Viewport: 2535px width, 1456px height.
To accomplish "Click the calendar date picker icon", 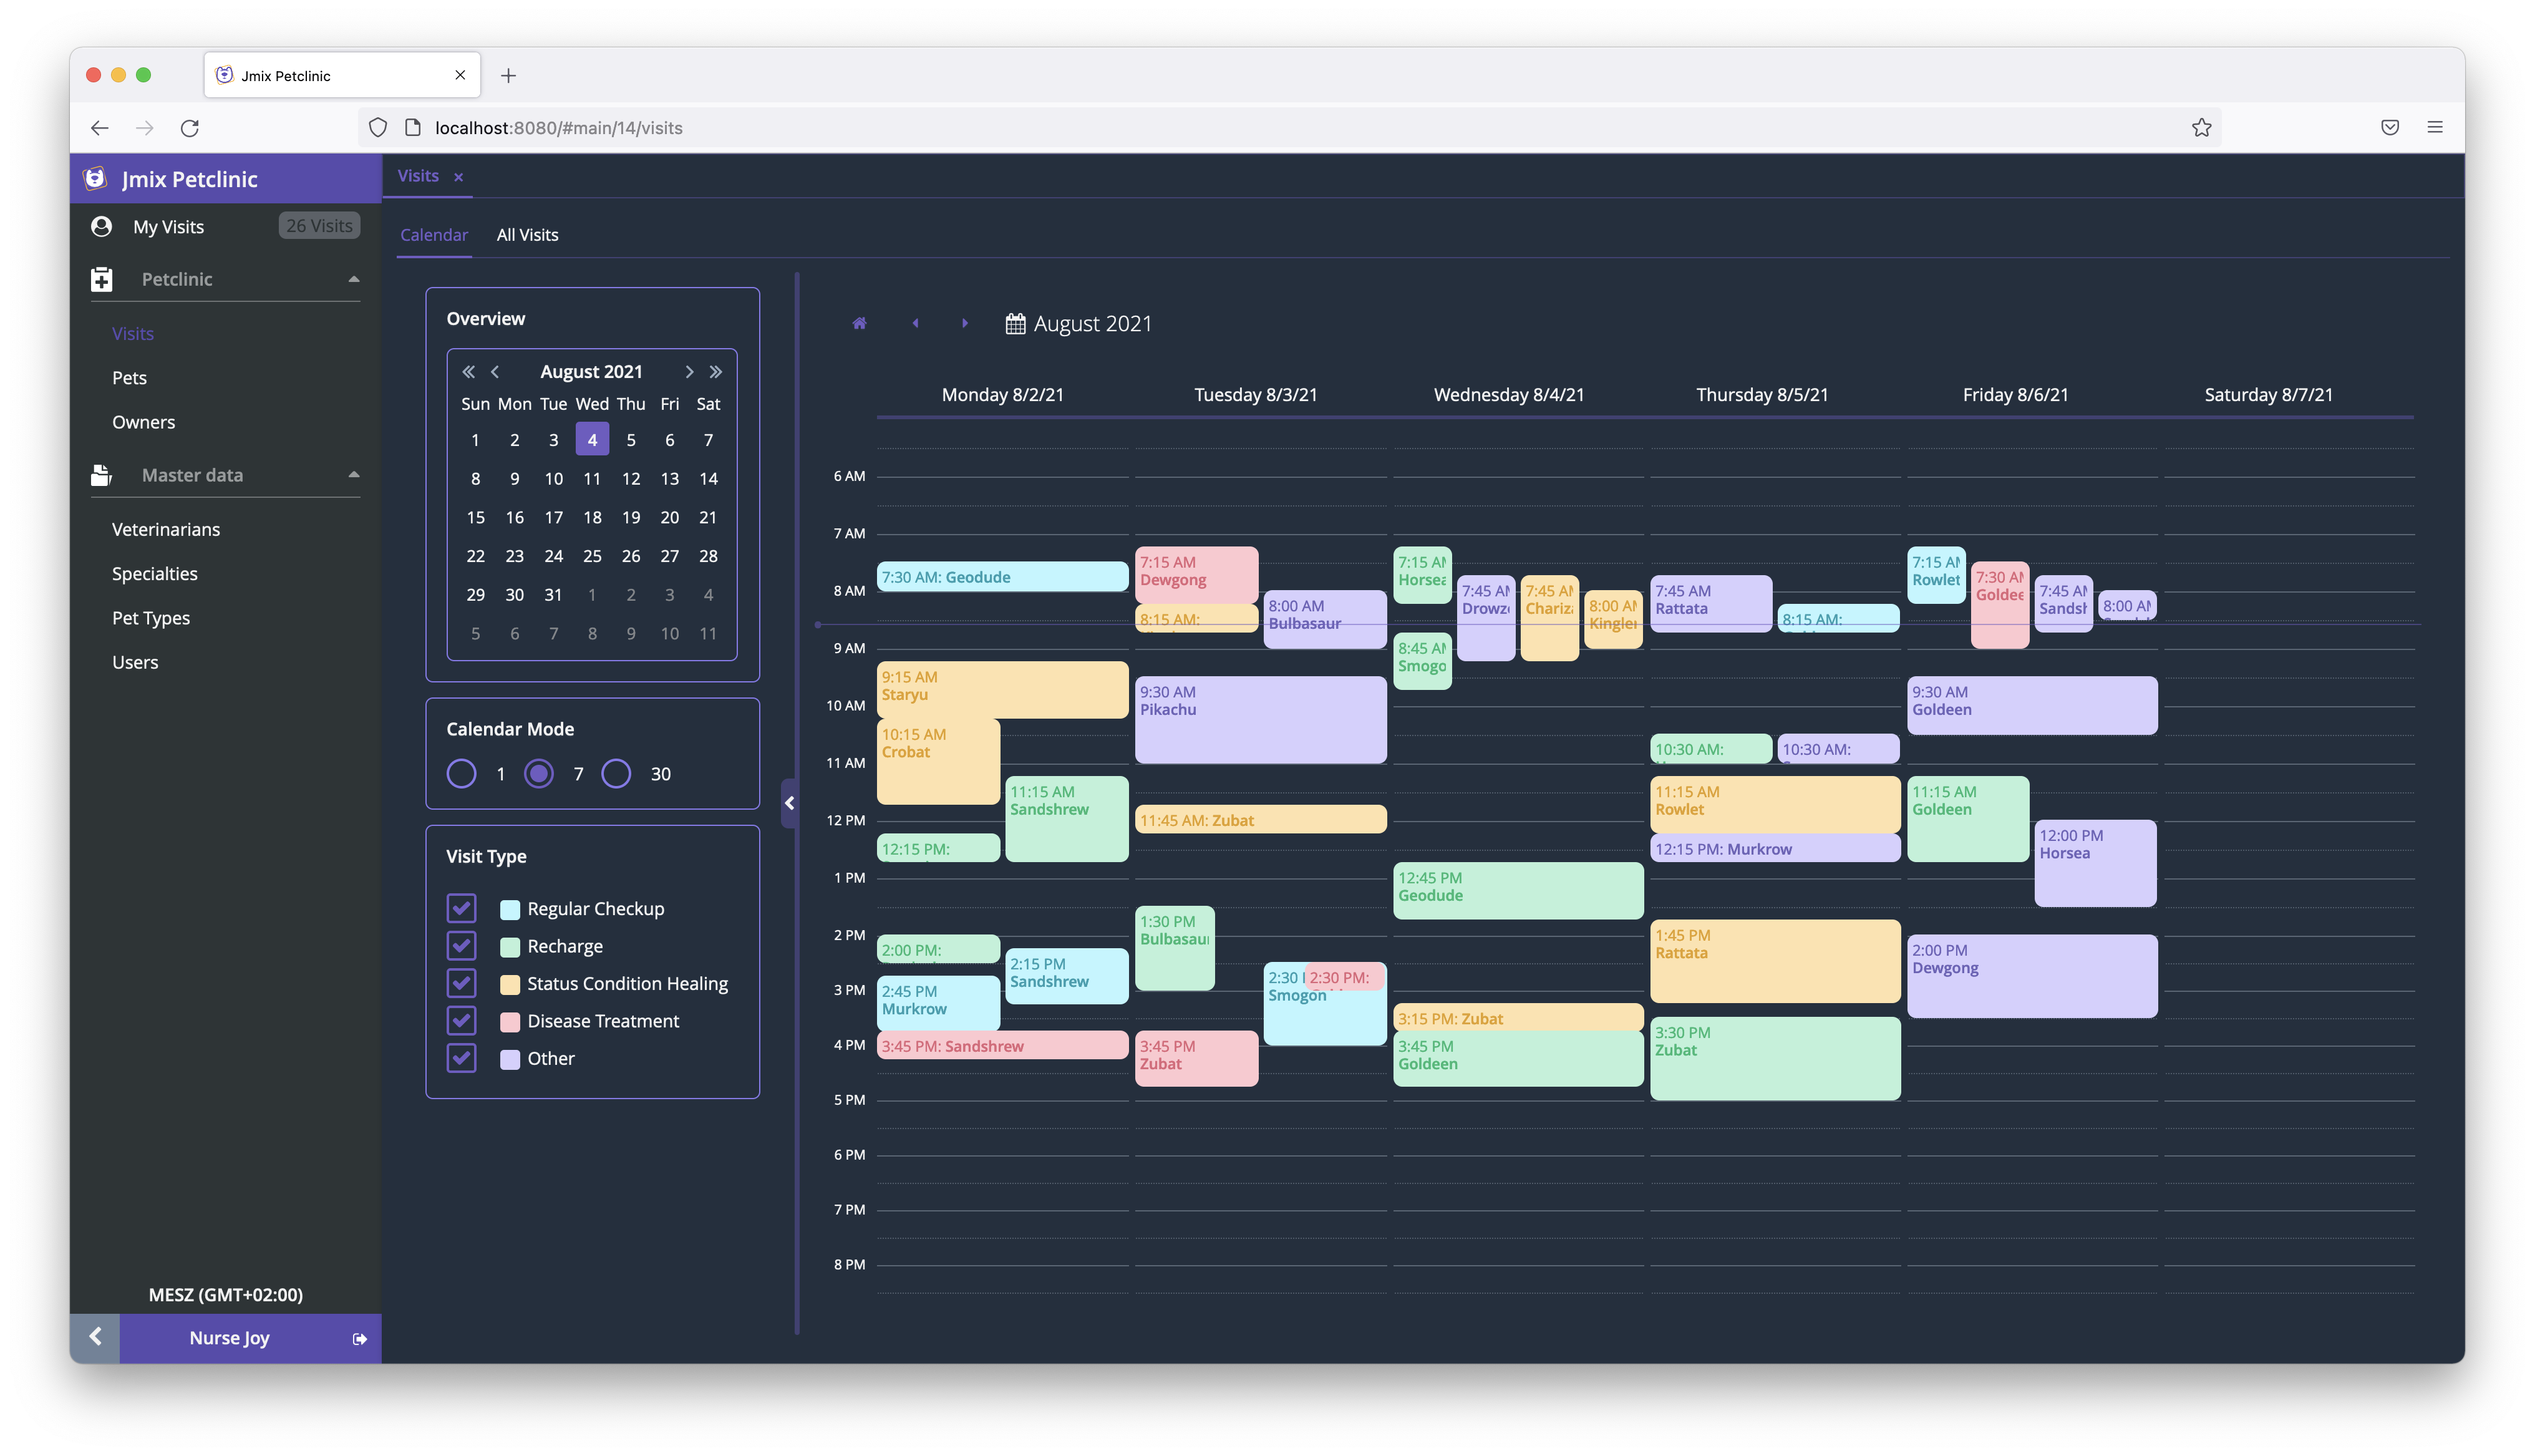I will [1012, 324].
